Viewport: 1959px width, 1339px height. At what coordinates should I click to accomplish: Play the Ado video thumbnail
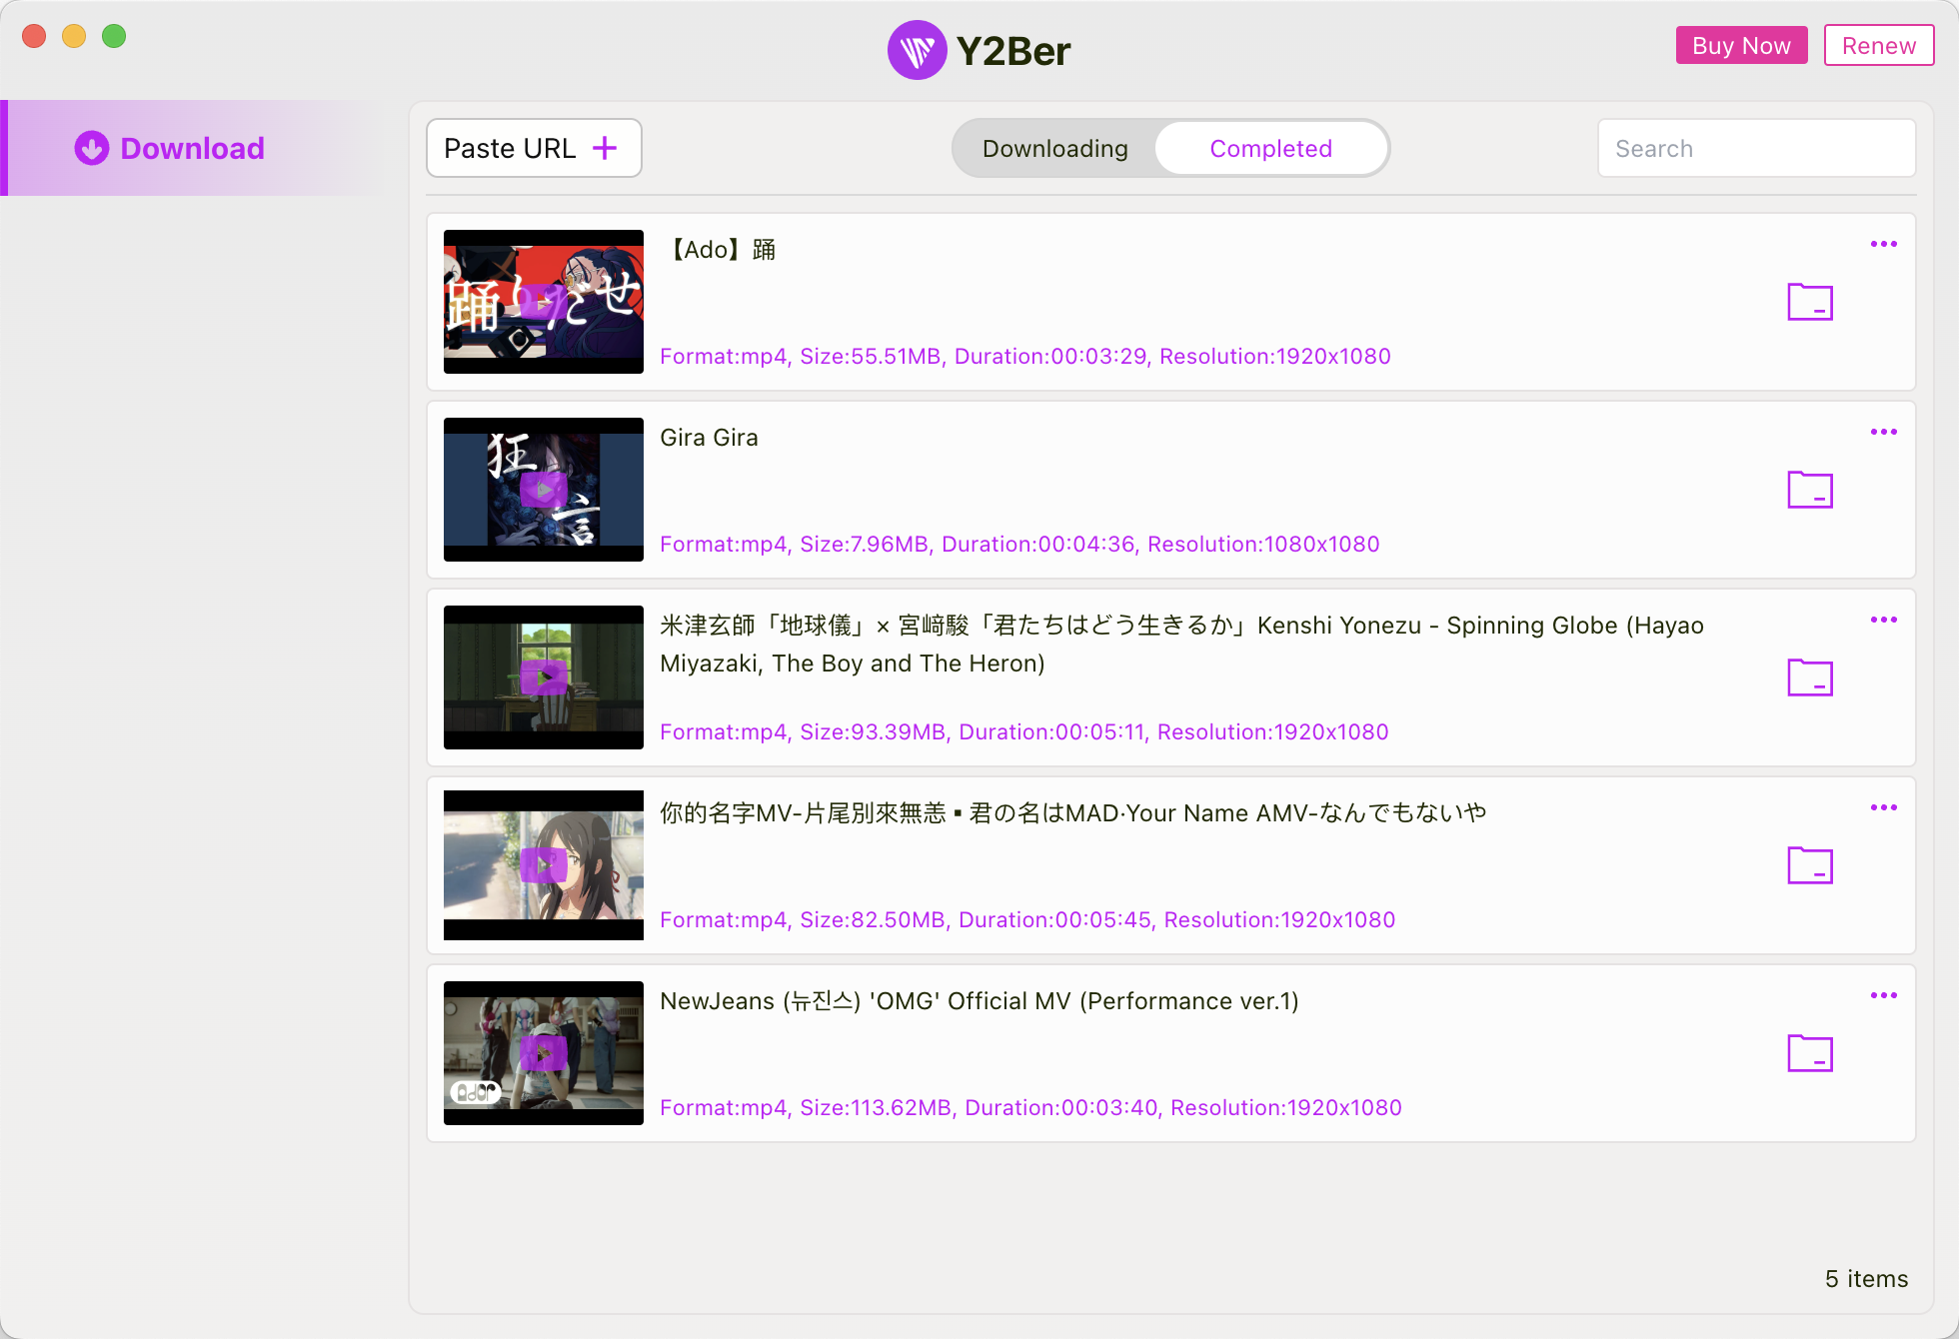pos(544,302)
